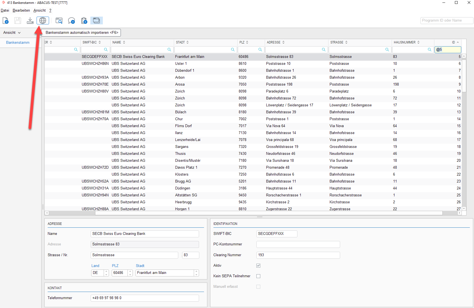Click the search icon in ADRESSE filter
Viewport: 474px width, 308px height.
323,50
